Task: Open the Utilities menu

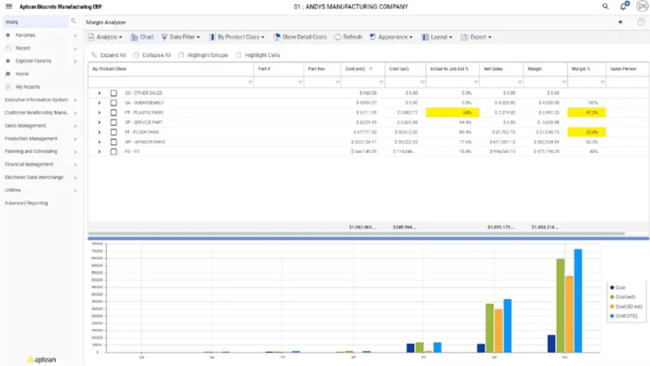Action: click(x=41, y=190)
